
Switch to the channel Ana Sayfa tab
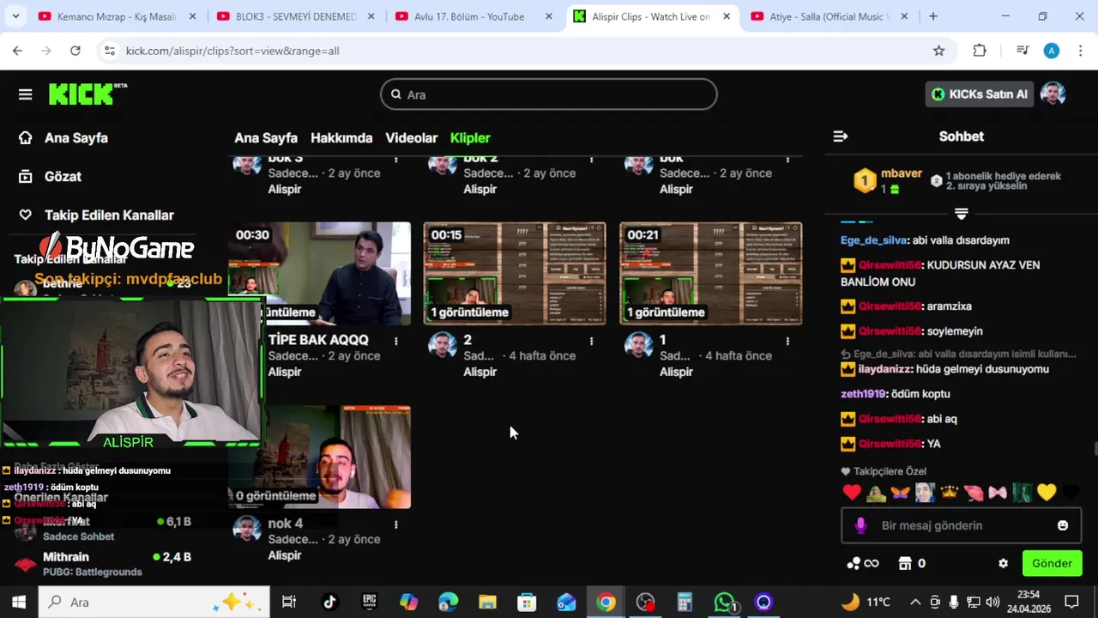pyautogui.click(x=266, y=137)
